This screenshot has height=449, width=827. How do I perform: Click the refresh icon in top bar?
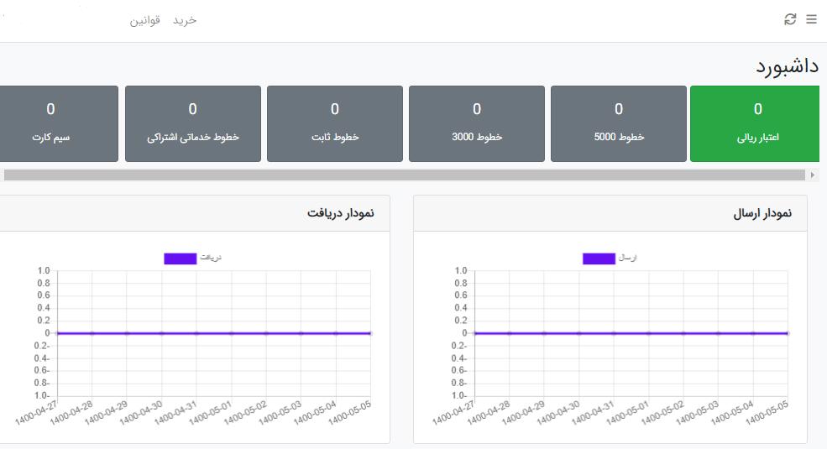click(790, 19)
